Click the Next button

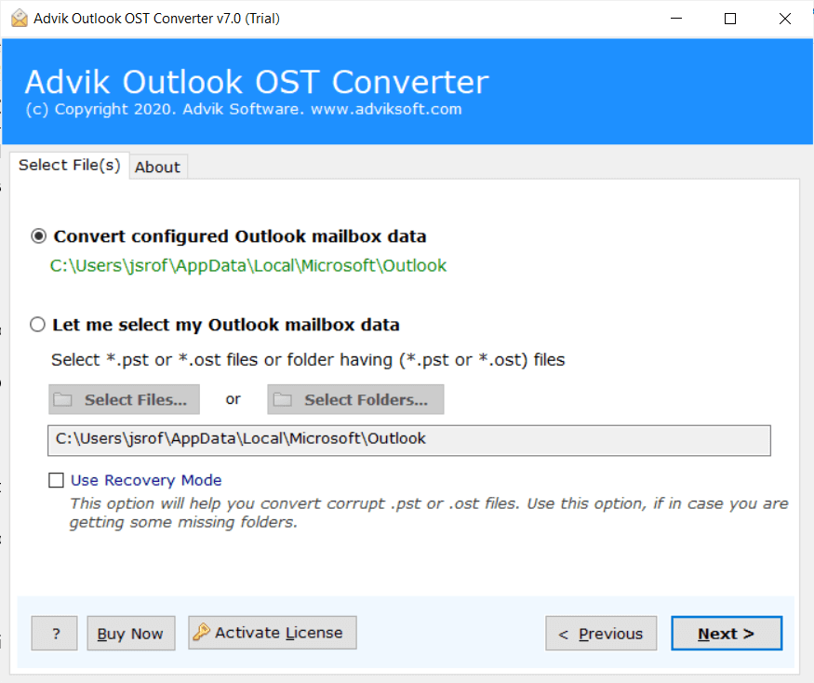pos(726,633)
